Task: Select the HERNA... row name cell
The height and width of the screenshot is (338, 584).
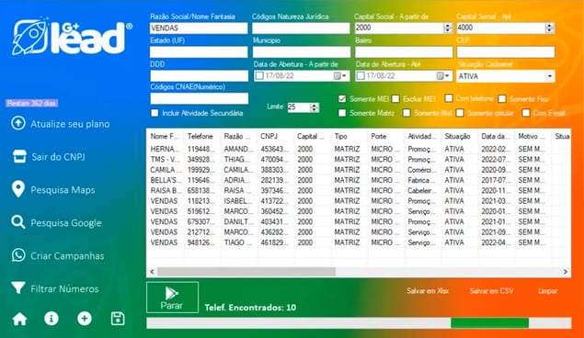Action: click(x=165, y=149)
